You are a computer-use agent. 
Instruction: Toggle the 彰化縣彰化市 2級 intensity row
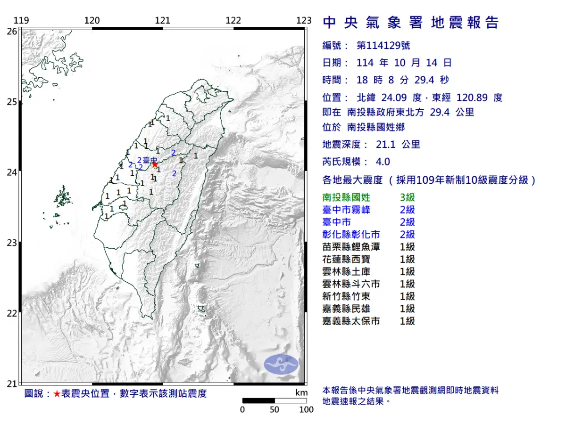[x=369, y=234]
